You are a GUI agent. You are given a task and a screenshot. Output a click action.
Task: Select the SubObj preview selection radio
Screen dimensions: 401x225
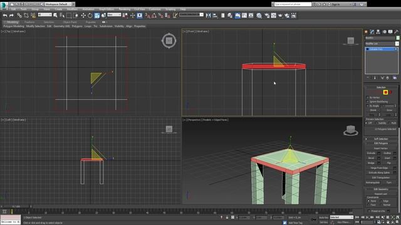(377, 123)
